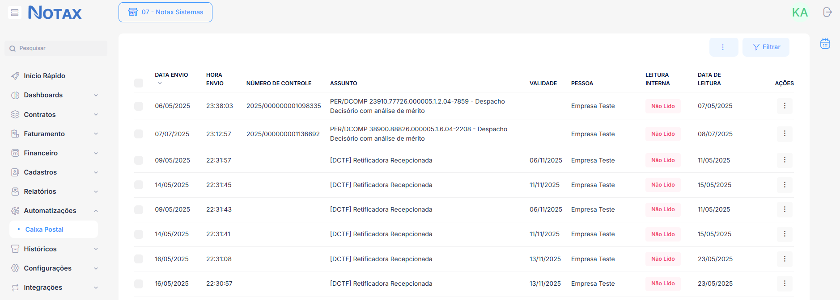Image resolution: width=840 pixels, height=300 pixels.
Task: Click the 07 - Notax Sistemas company button
Action: click(165, 12)
